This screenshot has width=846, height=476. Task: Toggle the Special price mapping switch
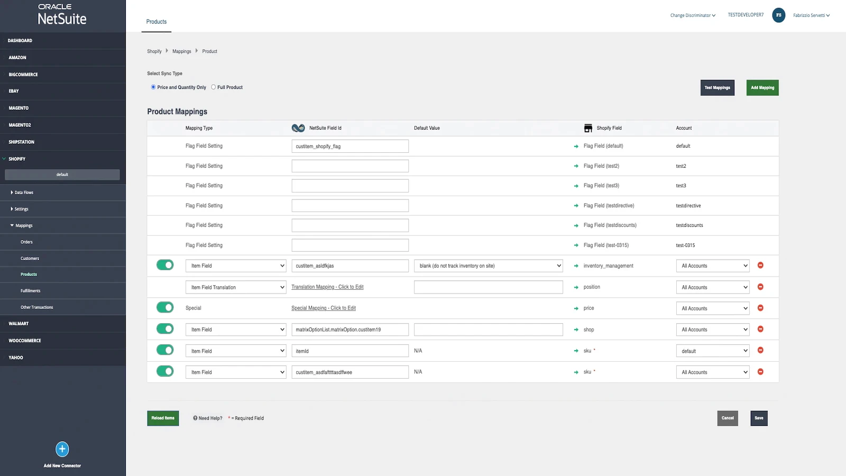[165, 307]
